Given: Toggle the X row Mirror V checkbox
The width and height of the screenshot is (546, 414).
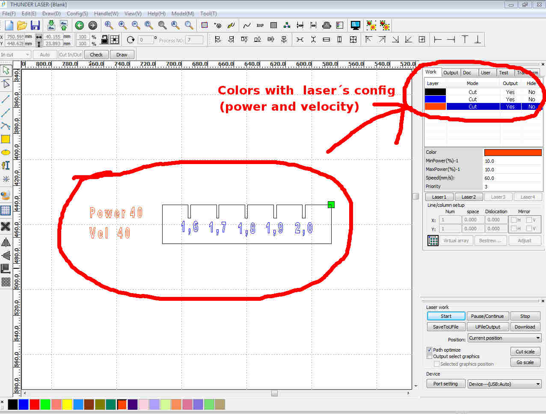Looking at the screenshot, I should pyautogui.click(x=529, y=220).
